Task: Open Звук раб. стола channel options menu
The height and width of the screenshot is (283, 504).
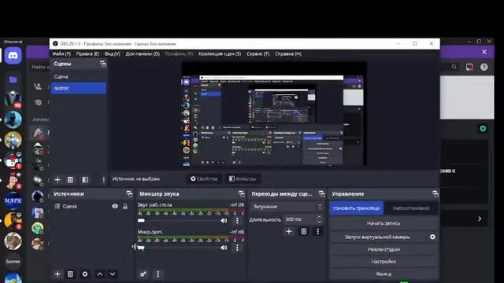Action: (x=237, y=221)
